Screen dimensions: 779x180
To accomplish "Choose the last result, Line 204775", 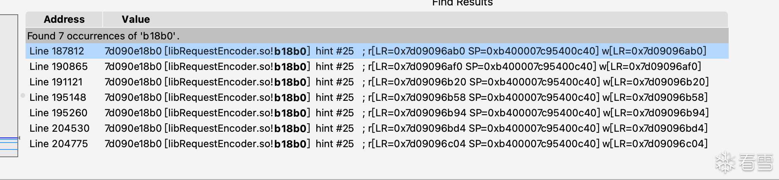I will point(58,144).
